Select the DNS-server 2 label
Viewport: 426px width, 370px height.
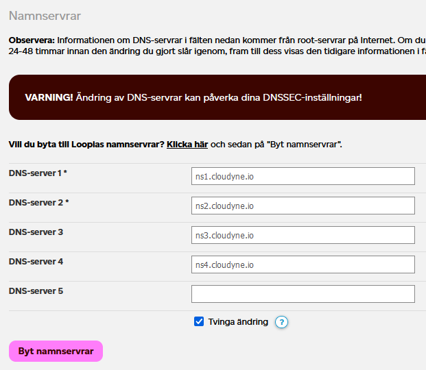[x=38, y=203]
